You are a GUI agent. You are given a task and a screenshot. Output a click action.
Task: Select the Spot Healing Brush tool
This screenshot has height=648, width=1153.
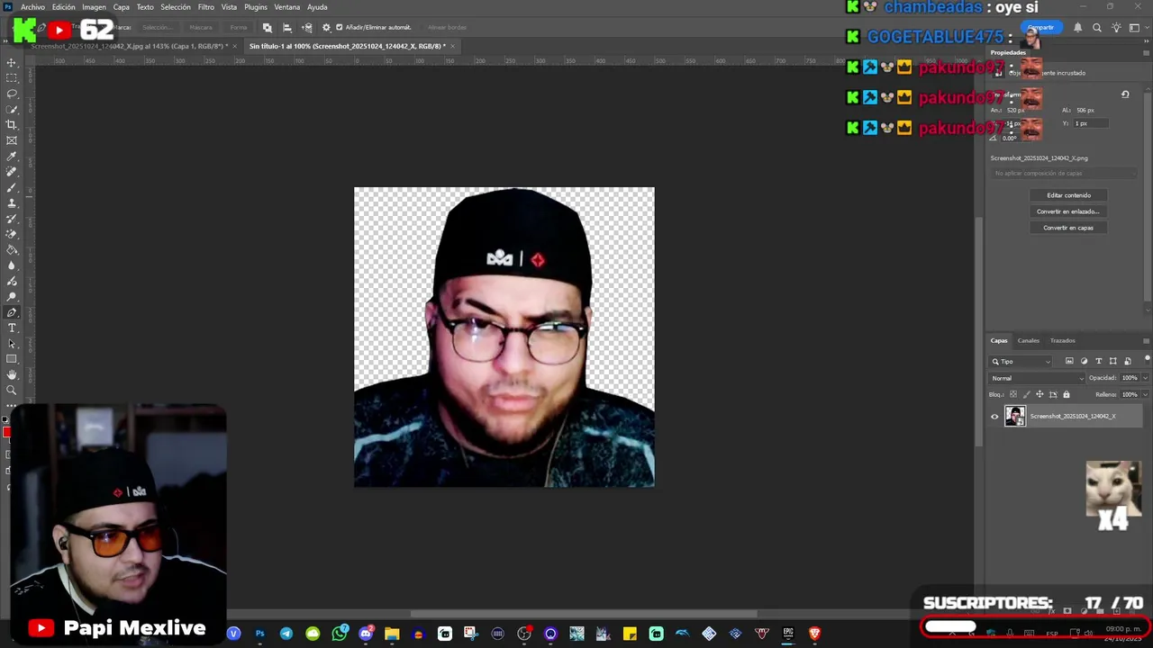pos(12,171)
